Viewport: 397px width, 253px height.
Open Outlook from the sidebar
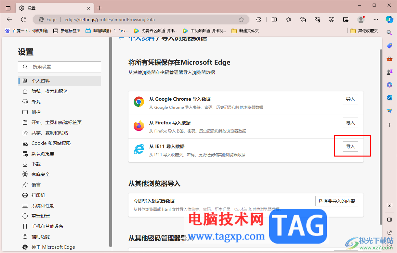tap(389, 97)
